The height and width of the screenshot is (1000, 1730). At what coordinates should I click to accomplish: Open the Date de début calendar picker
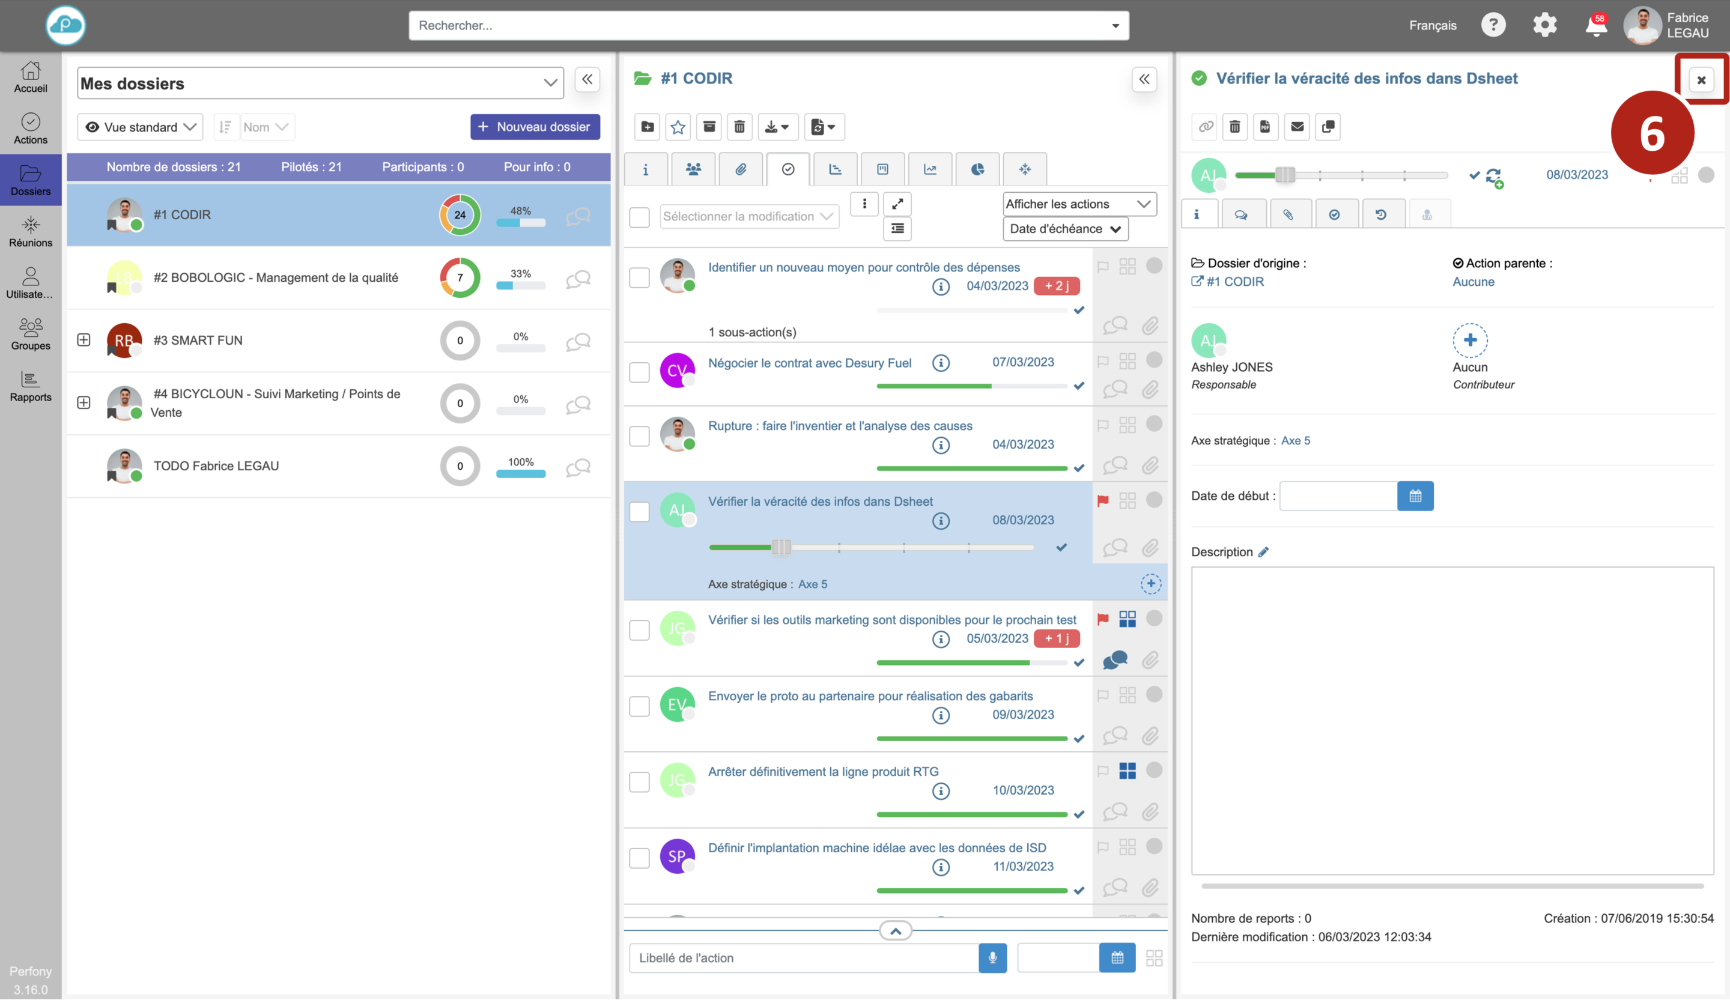[x=1415, y=495]
